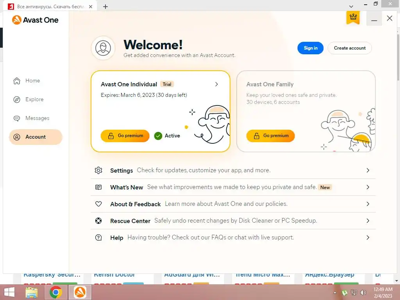This screenshot has width=400, height=300.
Task: Go to the Home section
Action: 36,80
